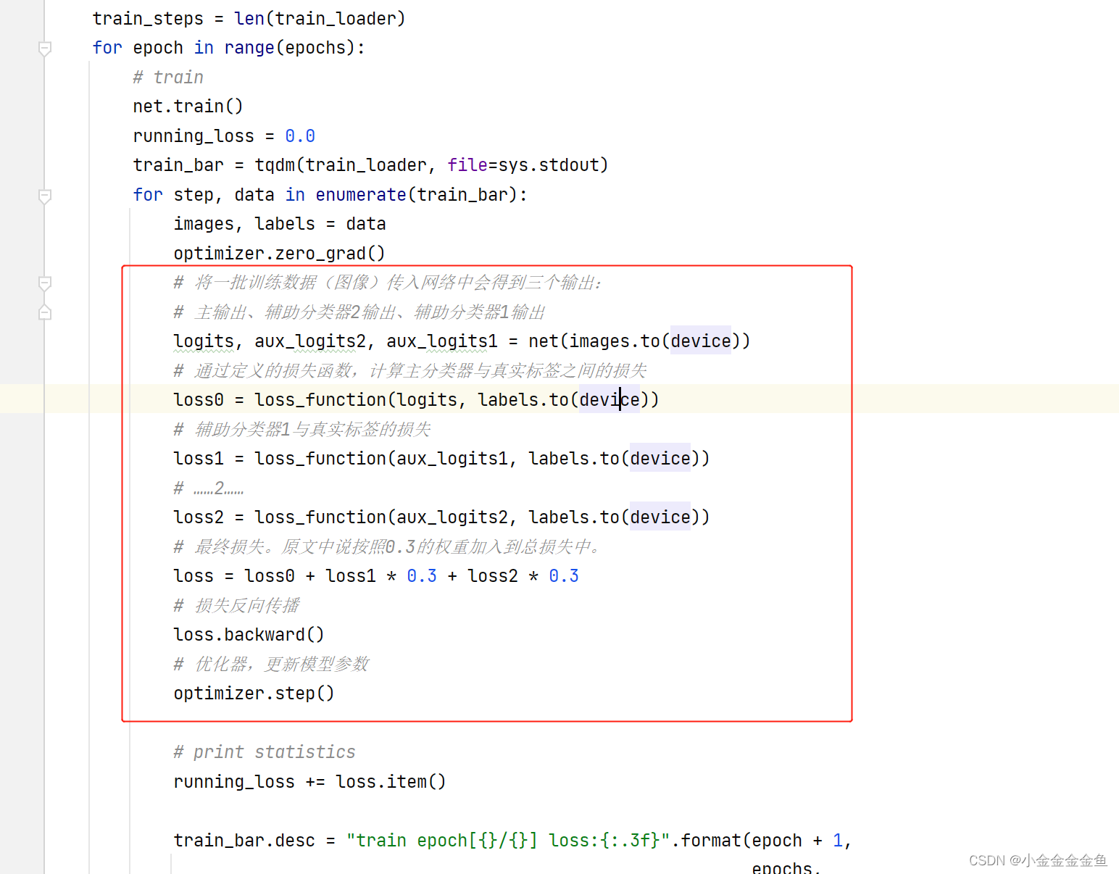Click the 'loss.backward()' line
Image resolution: width=1119 pixels, height=874 pixels.
[x=249, y=635]
